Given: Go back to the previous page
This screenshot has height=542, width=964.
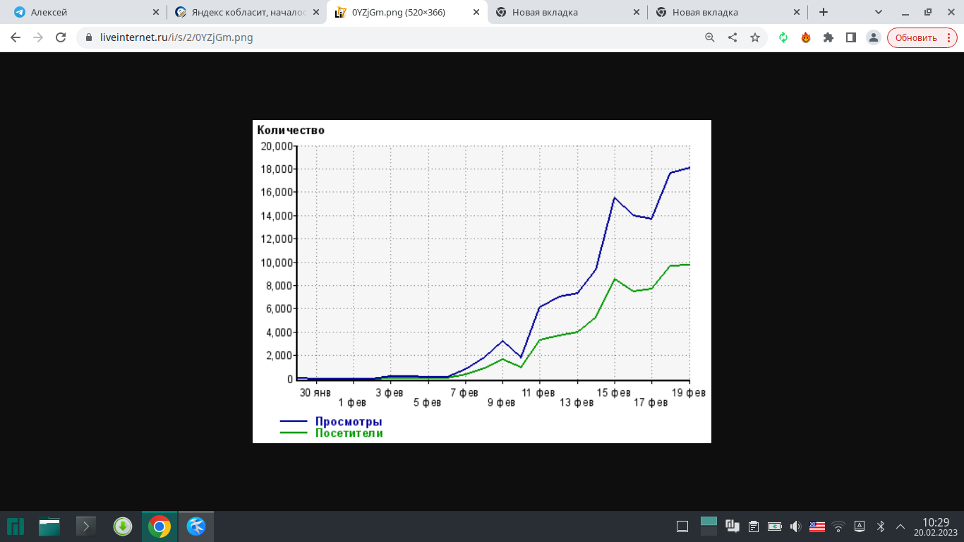Looking at the screenshot, I should tap(16, 37).
